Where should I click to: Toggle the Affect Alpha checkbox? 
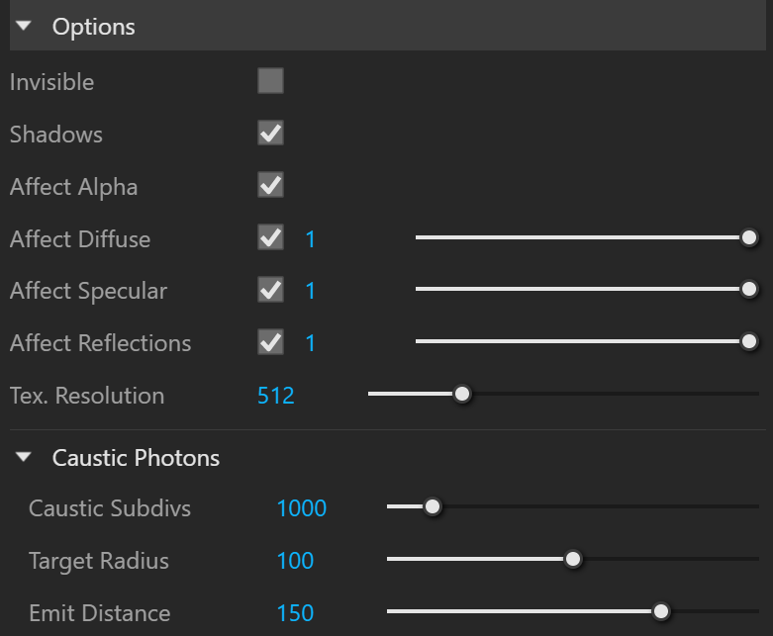(x=270, y=185)
